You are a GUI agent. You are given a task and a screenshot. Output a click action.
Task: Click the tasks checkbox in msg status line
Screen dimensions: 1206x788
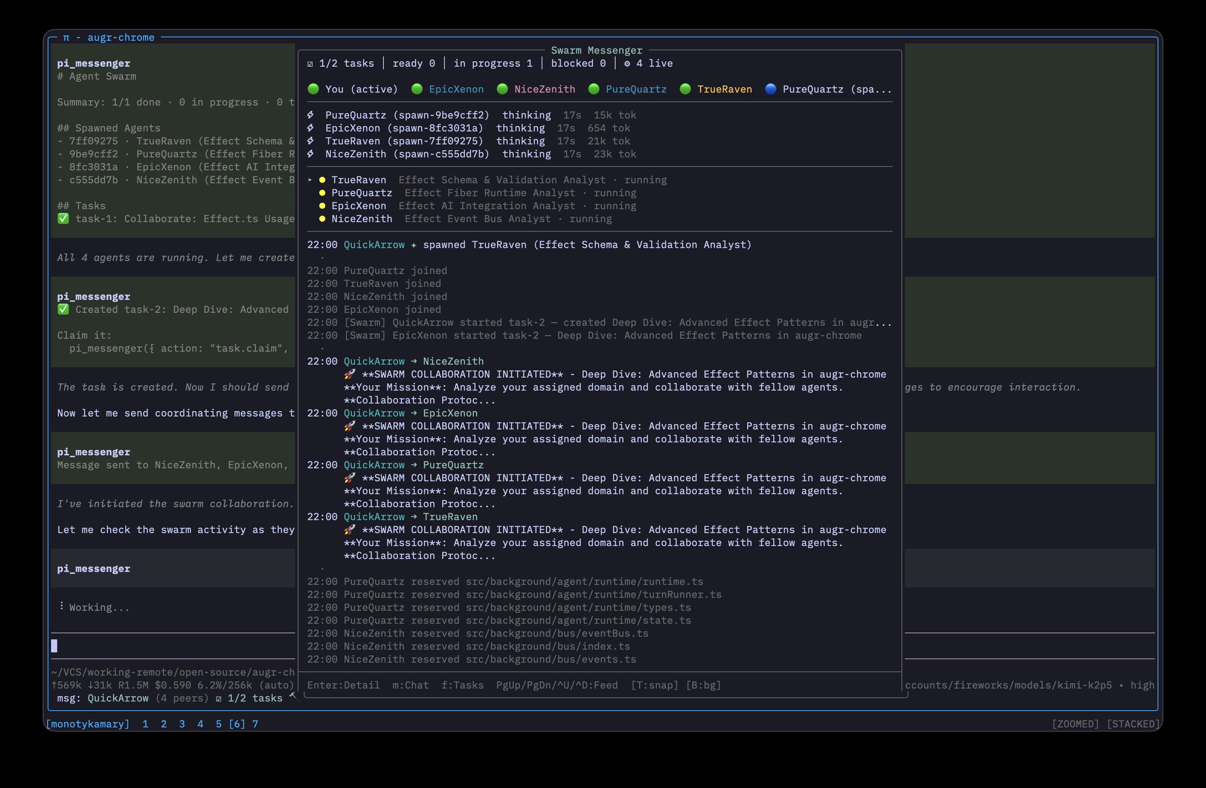218,698
